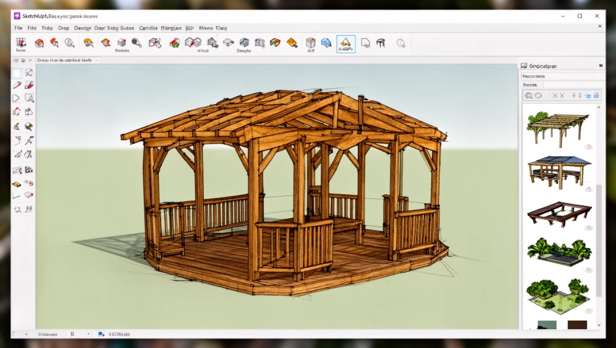Open the Drop menu in the menu bar

tap(63, 28)
